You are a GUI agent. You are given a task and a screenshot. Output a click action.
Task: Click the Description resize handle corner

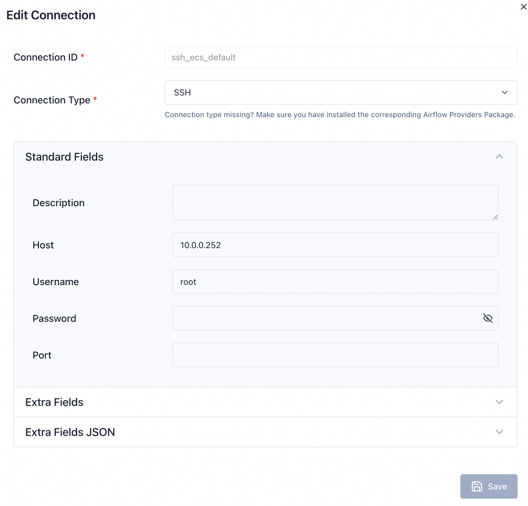495,217
